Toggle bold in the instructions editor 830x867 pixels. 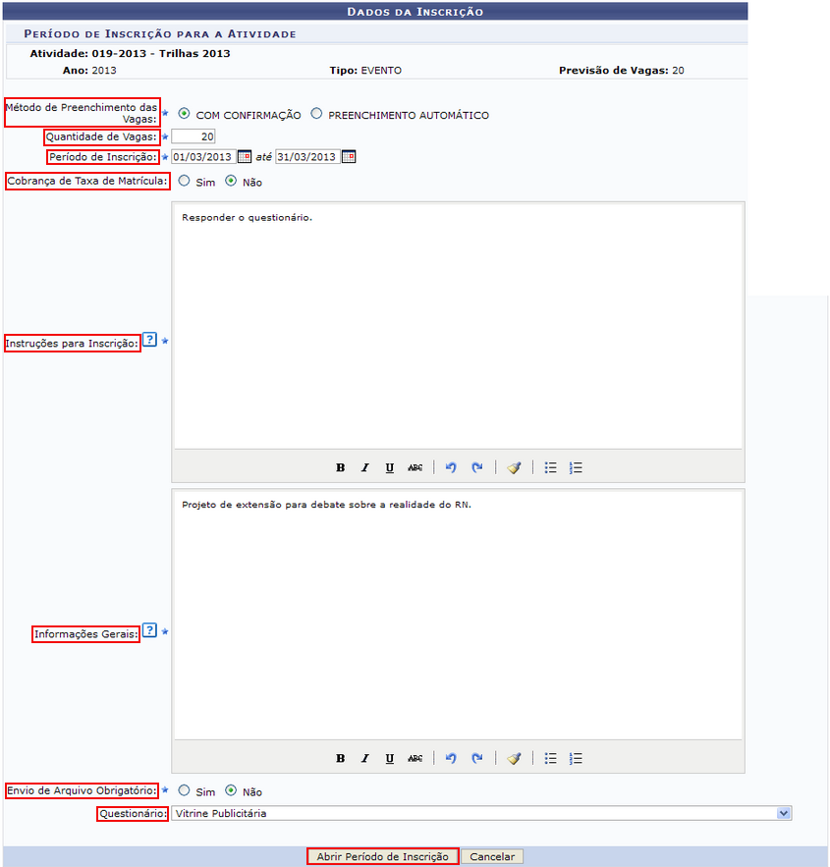(341, 467)
